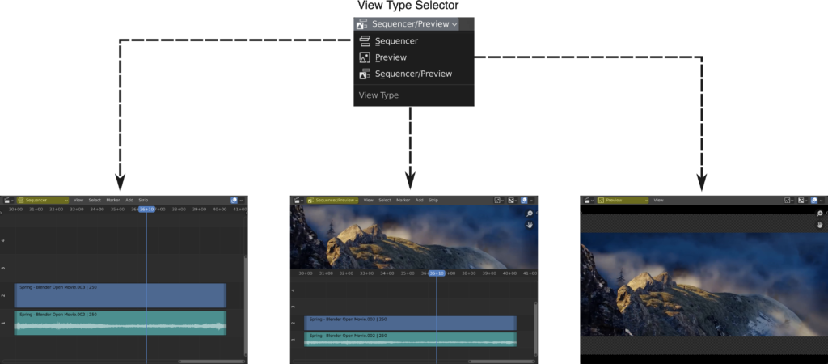Toggle overlays button in left Sequencer panel
This screenshot has width=828, height=364.
coord(234,201)
